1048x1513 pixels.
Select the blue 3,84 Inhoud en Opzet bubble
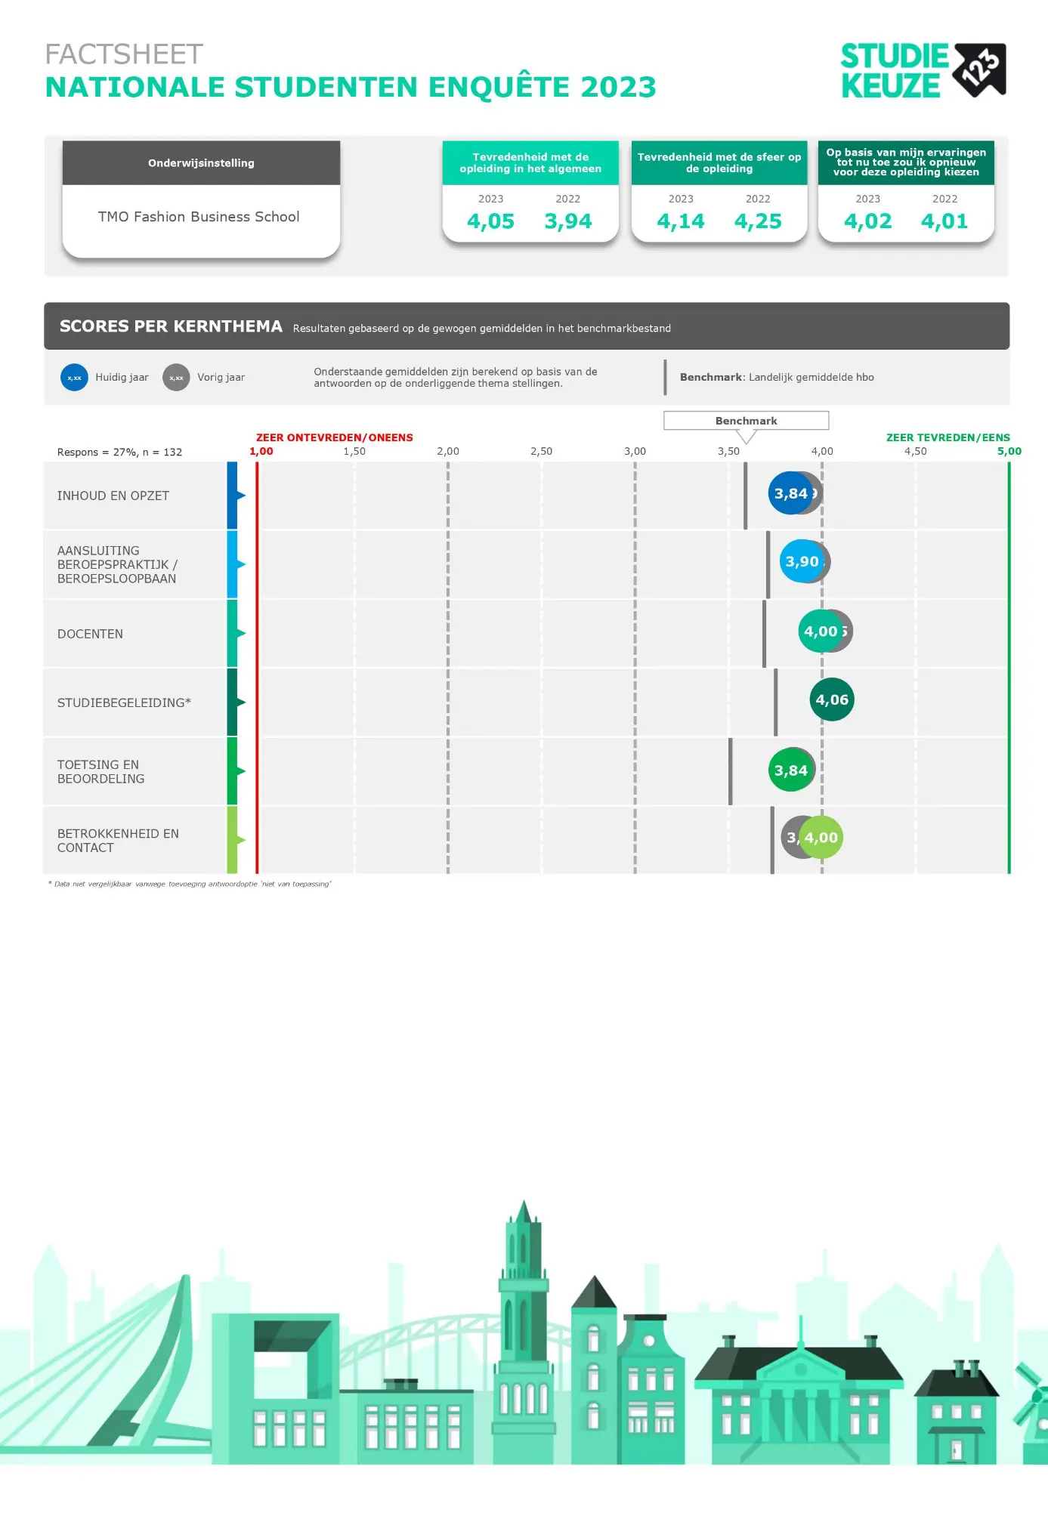coord(789,493)
